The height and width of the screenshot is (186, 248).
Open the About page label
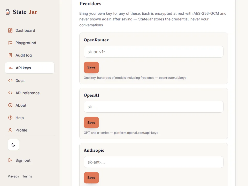pos(21,105)
